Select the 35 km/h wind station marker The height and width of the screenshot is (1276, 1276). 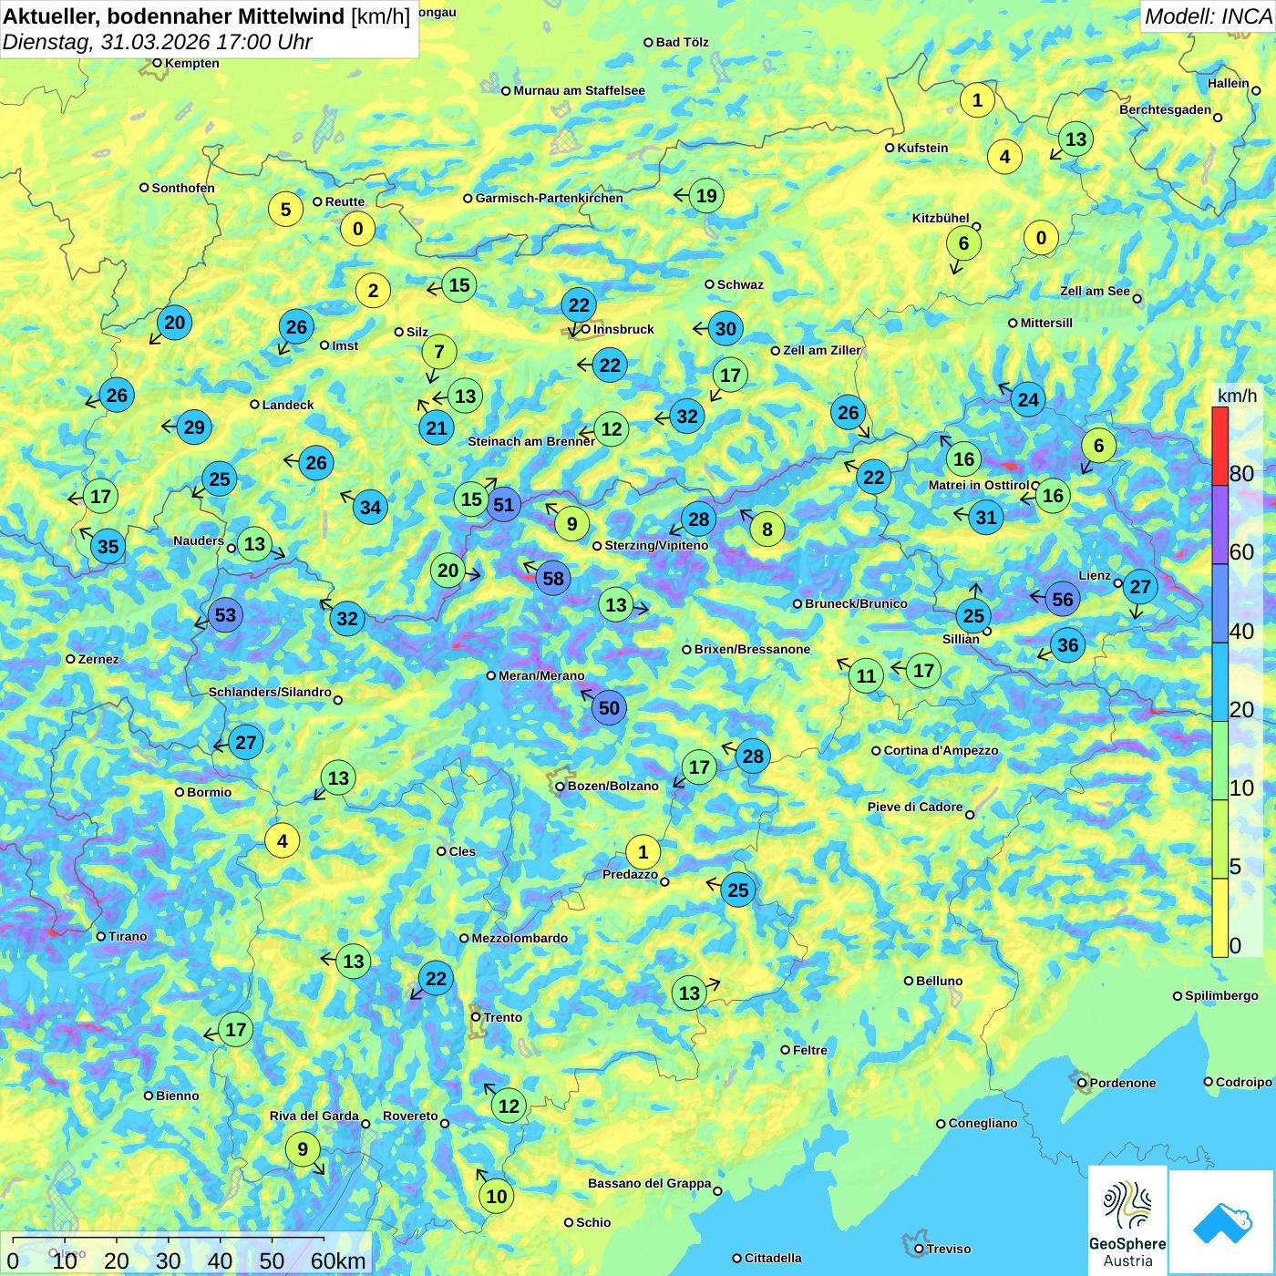click(x=108, y=547)
